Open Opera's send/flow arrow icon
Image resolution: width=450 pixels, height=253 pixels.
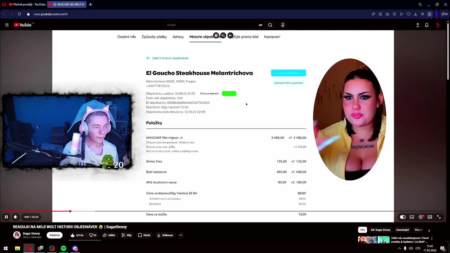[x=401, y=14]
